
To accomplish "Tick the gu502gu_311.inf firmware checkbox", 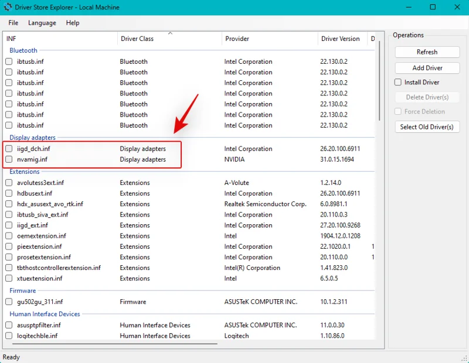I will (9, 302).
